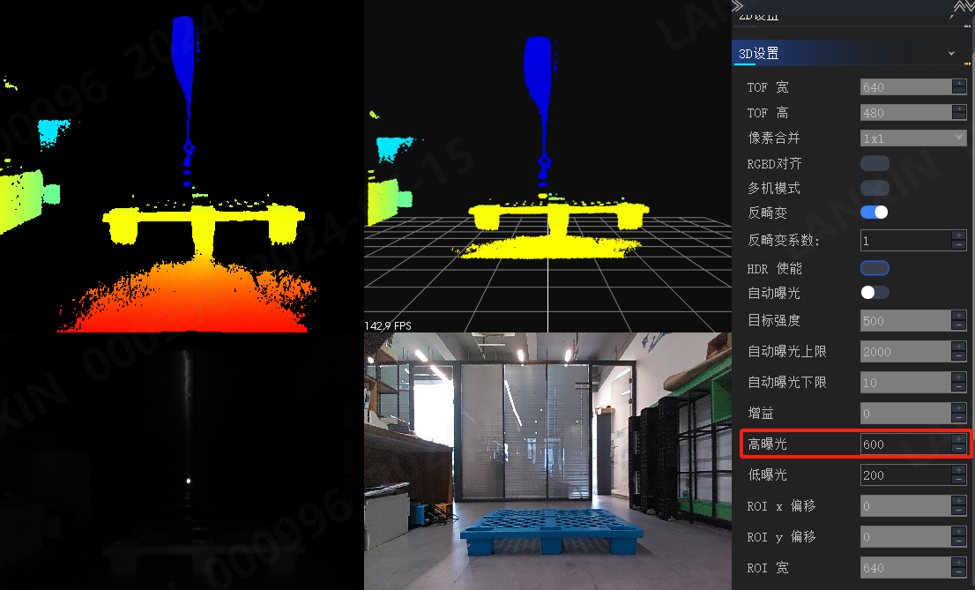Open the 像素合并 1x1 dropdown
This screenshot has height=590, width=975.
click(913, 138)
